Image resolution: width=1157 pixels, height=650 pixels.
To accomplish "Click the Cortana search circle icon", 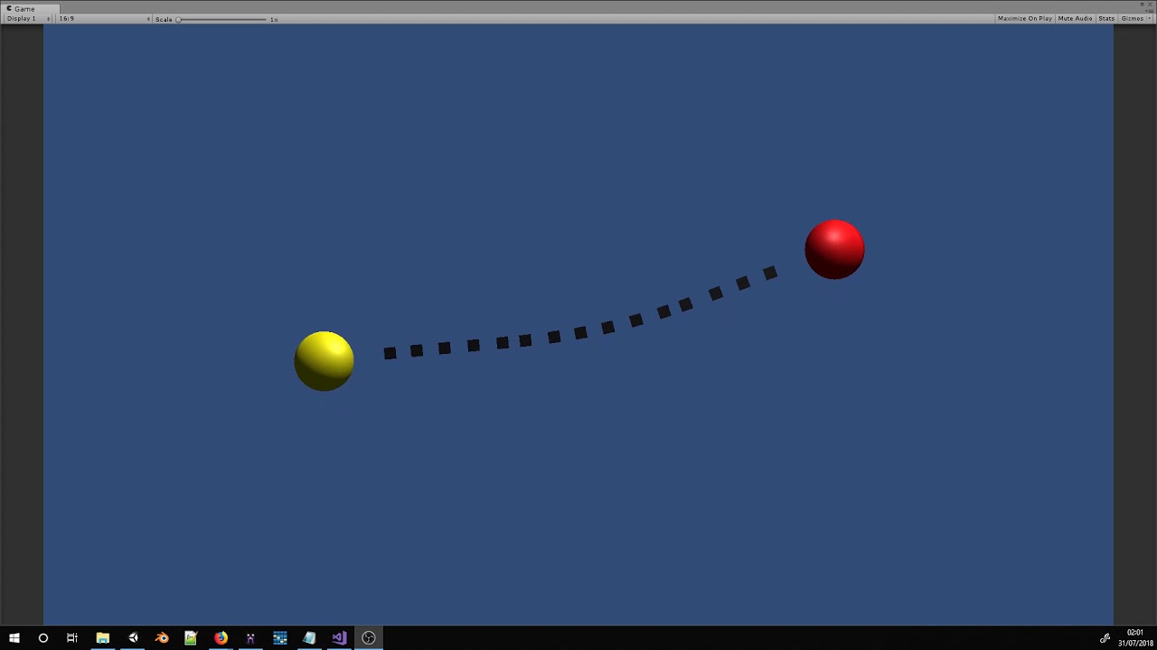I will 42,638.
